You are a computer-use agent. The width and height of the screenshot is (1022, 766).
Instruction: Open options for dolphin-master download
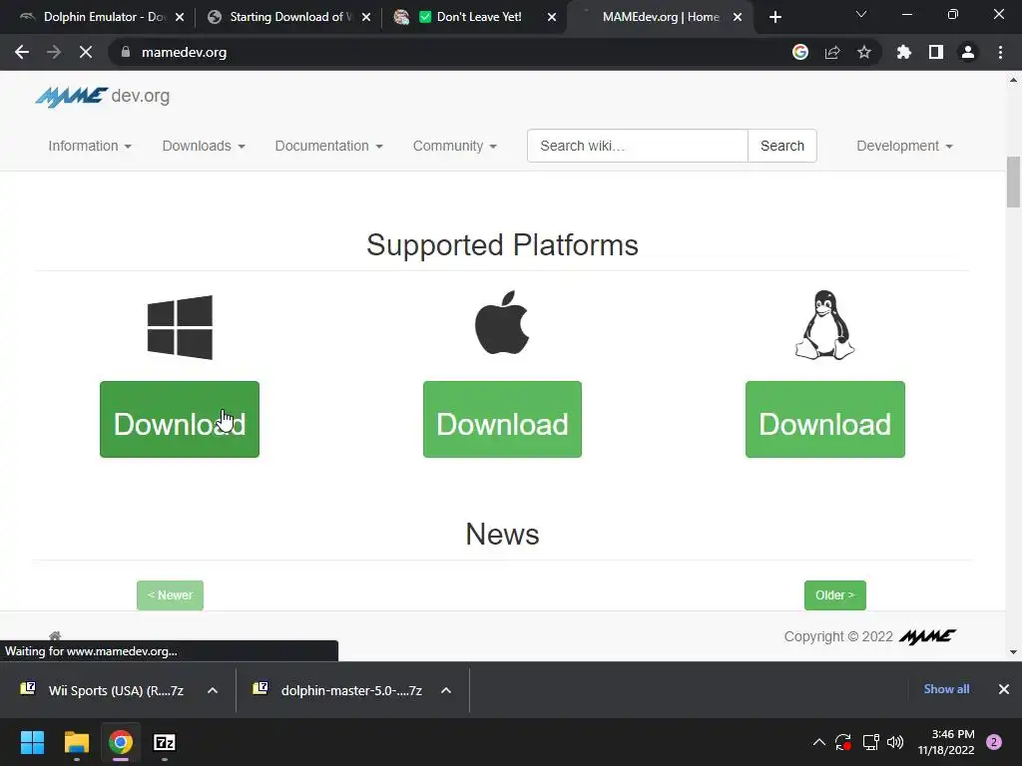(x=446, y=690)
